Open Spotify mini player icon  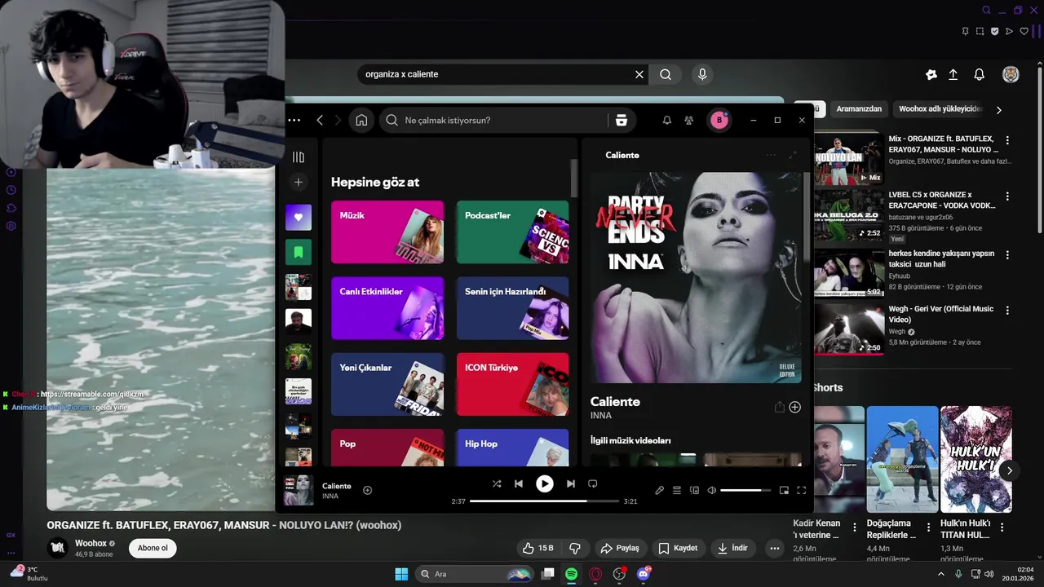point(784,490)
